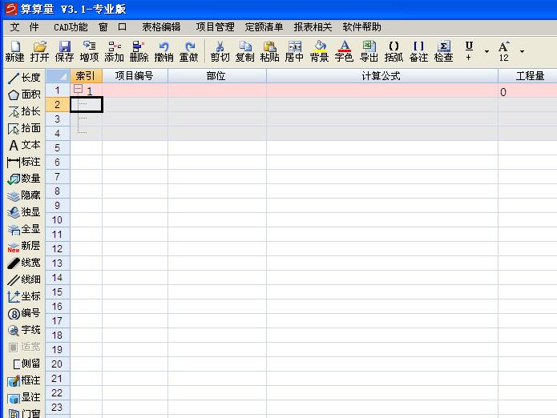
Task: Select the 面积 area measuring tool
Action: pos(24,94)
